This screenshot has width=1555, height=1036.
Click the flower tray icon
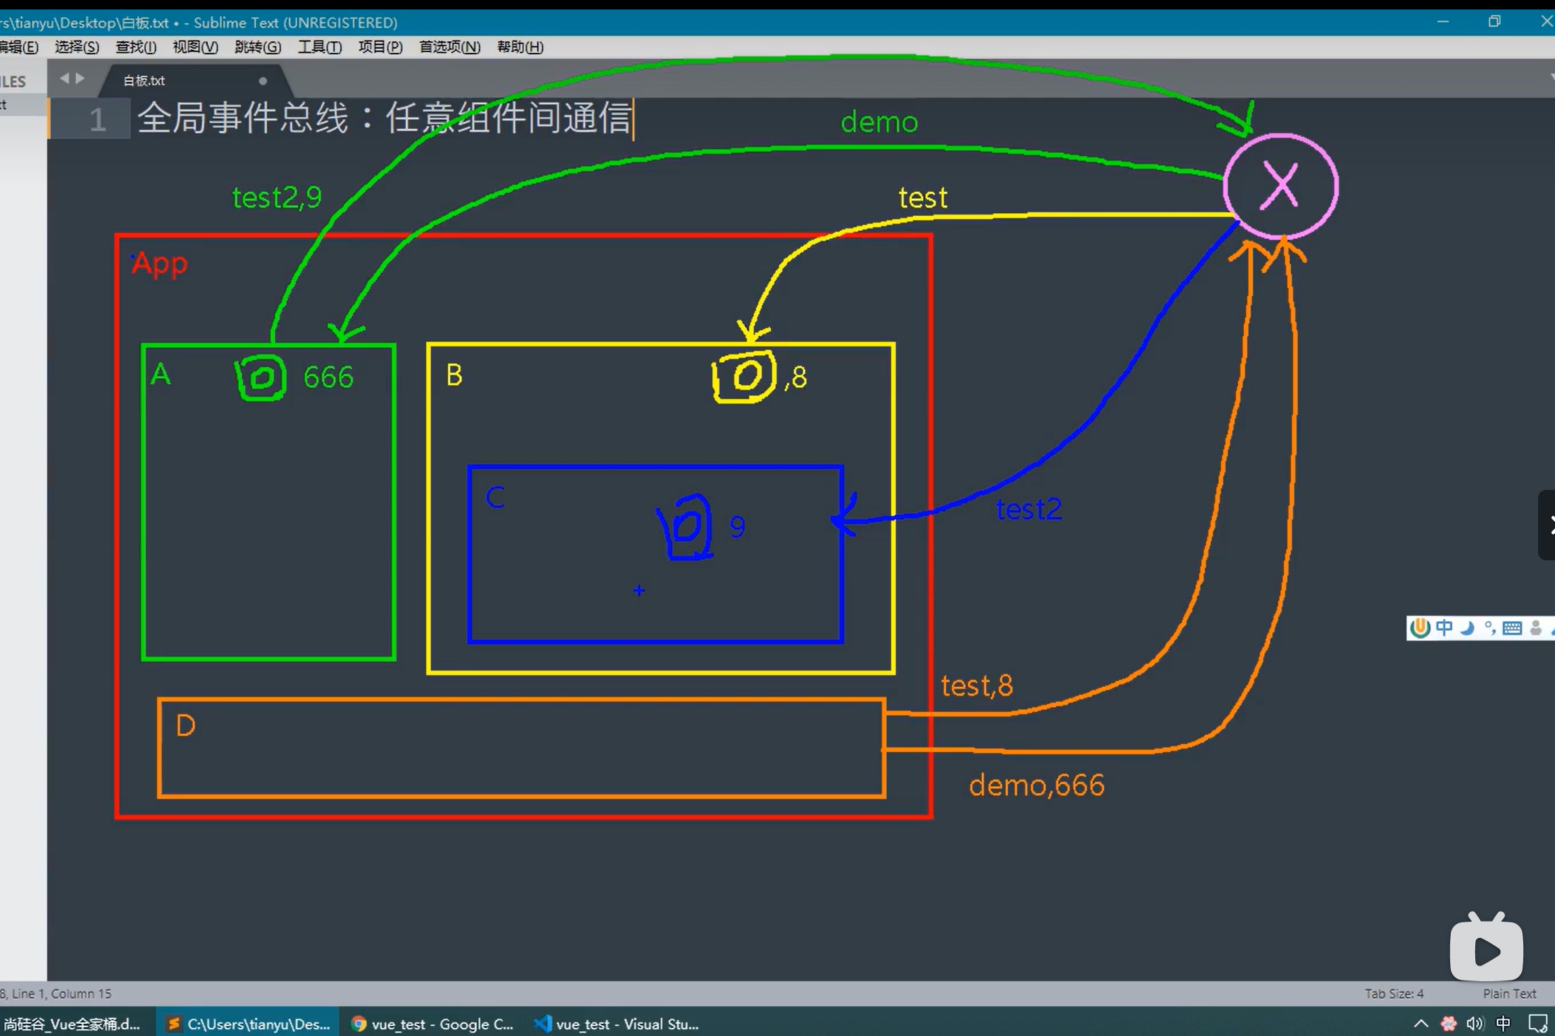click(x=1448, y=1024)
